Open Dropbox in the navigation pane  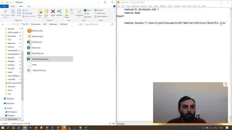(x=10, y=99)
